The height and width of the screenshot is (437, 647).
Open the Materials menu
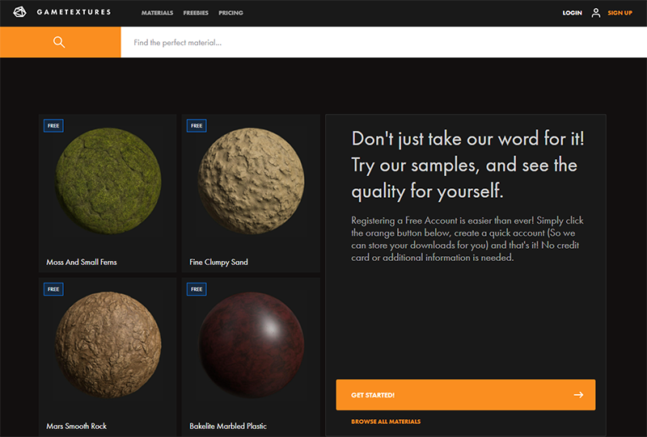coord(157,13)
